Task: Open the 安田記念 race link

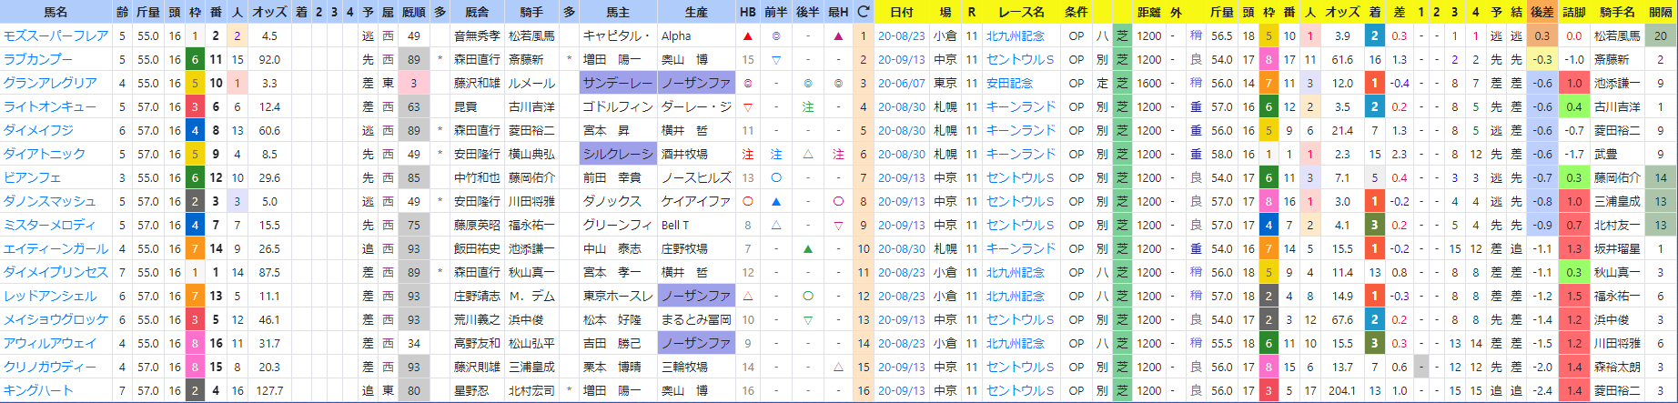Action: pyautogui.click(x=1009, y=84)
